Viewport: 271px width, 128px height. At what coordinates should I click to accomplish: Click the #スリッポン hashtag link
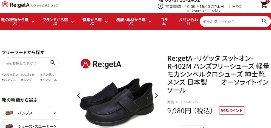pyautogui.click(x=10, y=75)
